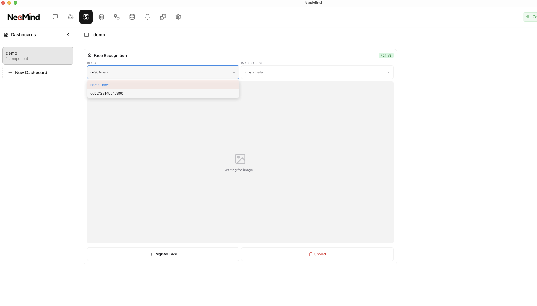Click the connection status indicator
This screenshot has width=537, height=306.
point(531,17)
